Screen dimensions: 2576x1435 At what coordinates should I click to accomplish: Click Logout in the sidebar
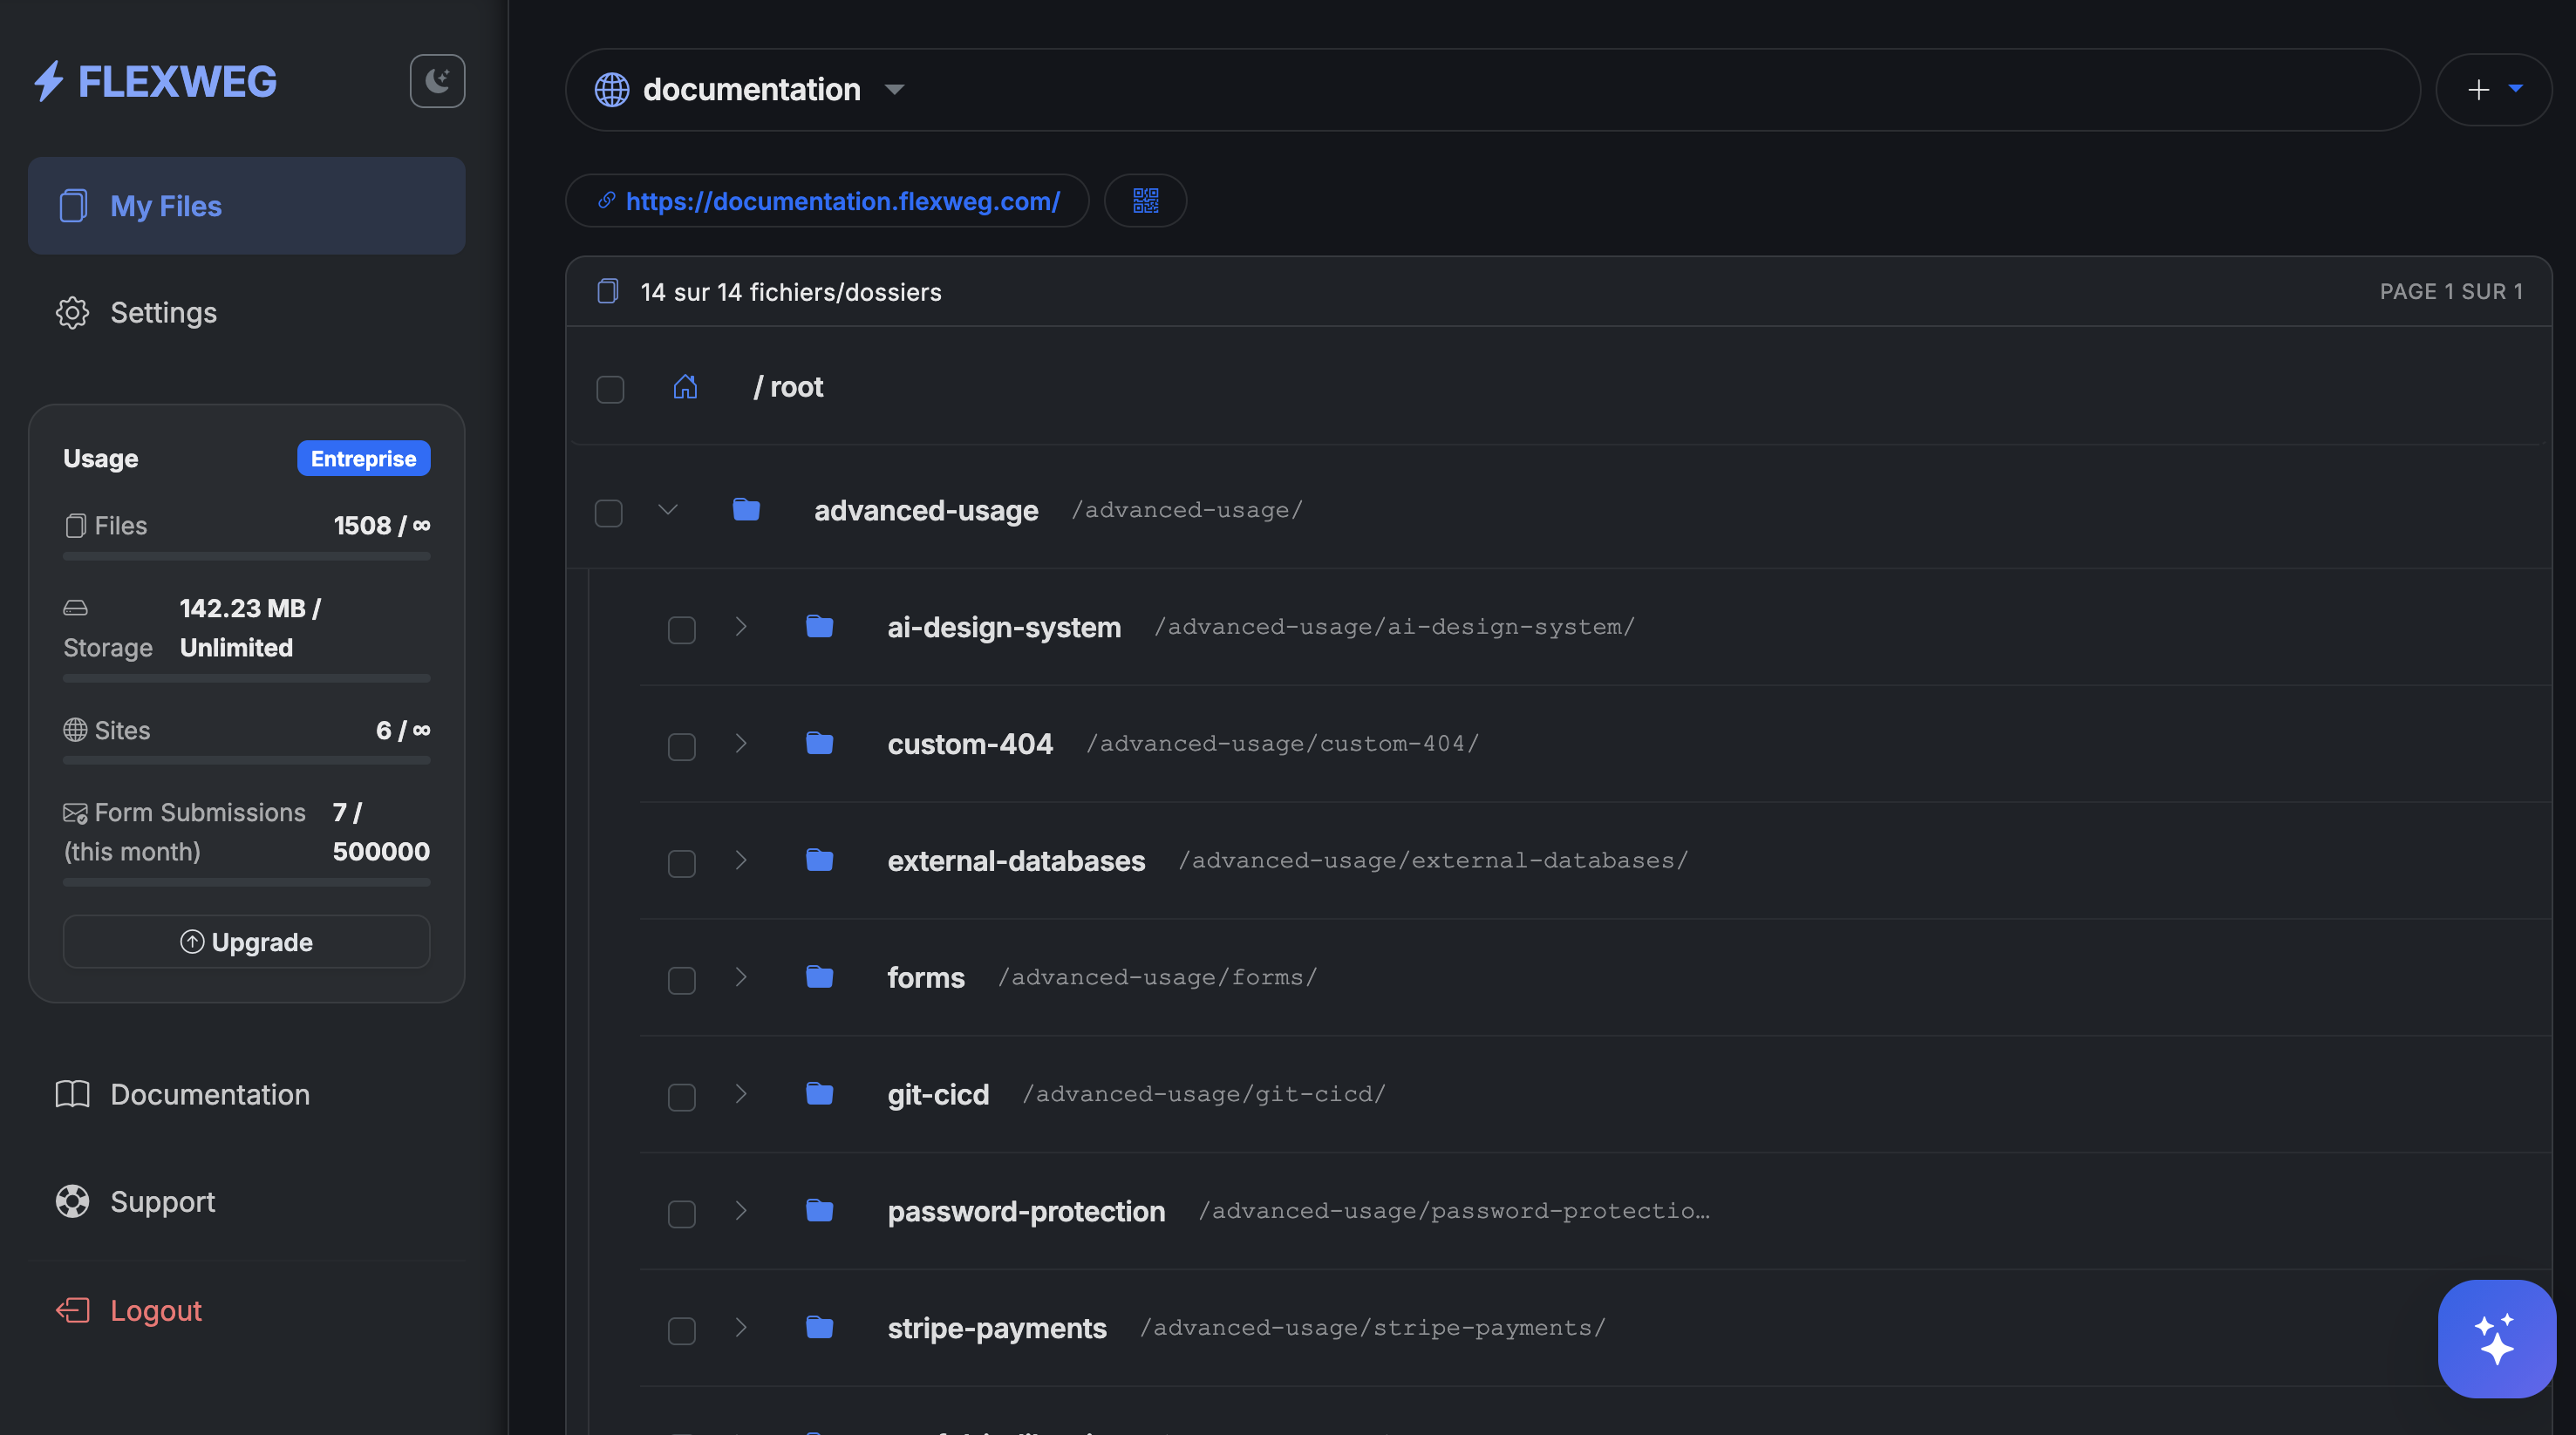(246, 1310)
